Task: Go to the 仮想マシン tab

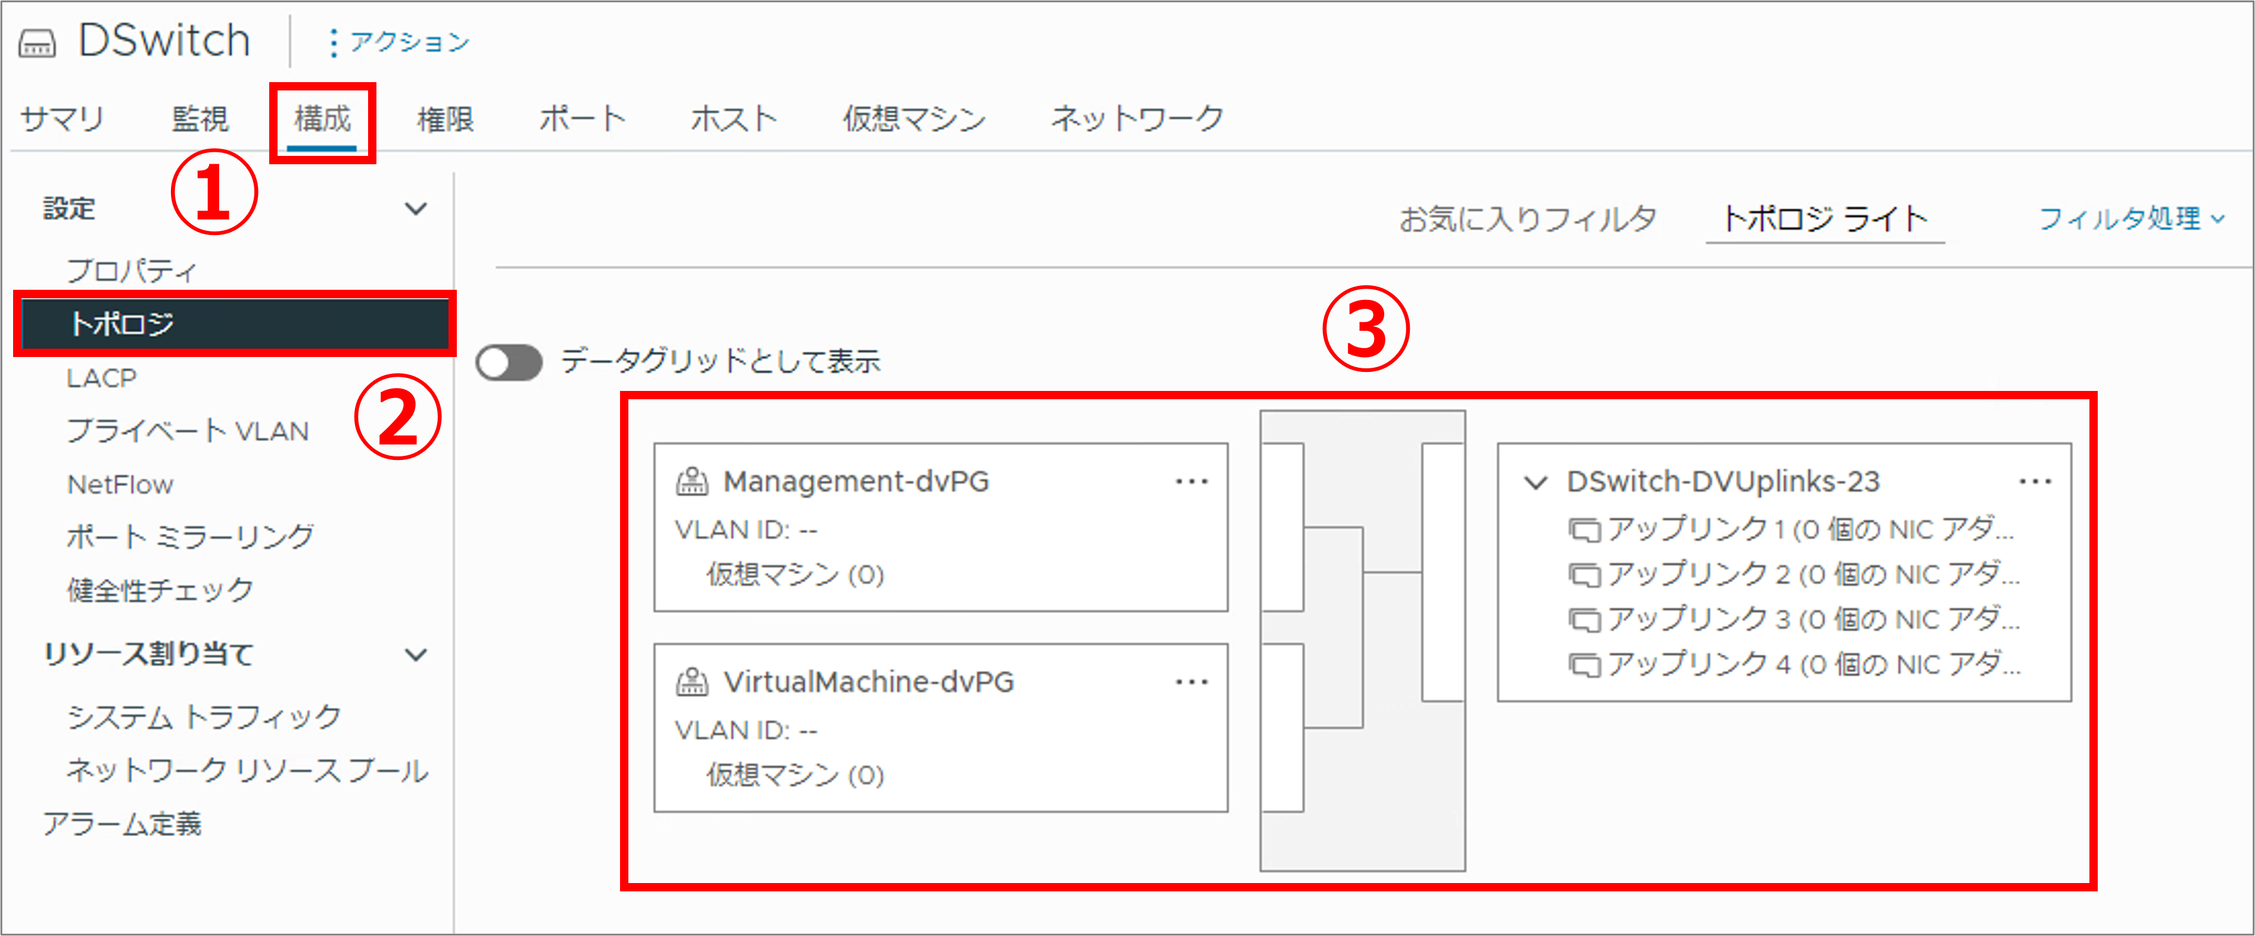Action: [x=915, y=119]
